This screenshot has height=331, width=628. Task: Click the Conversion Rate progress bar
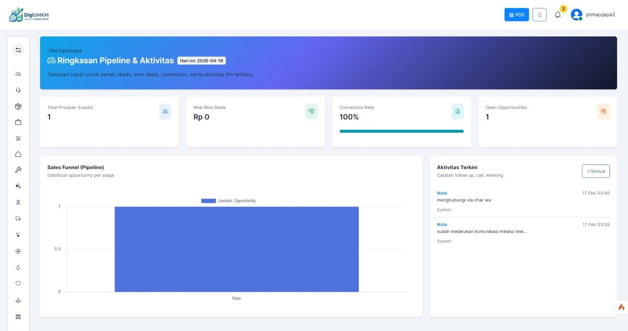[x=402, y=131]
